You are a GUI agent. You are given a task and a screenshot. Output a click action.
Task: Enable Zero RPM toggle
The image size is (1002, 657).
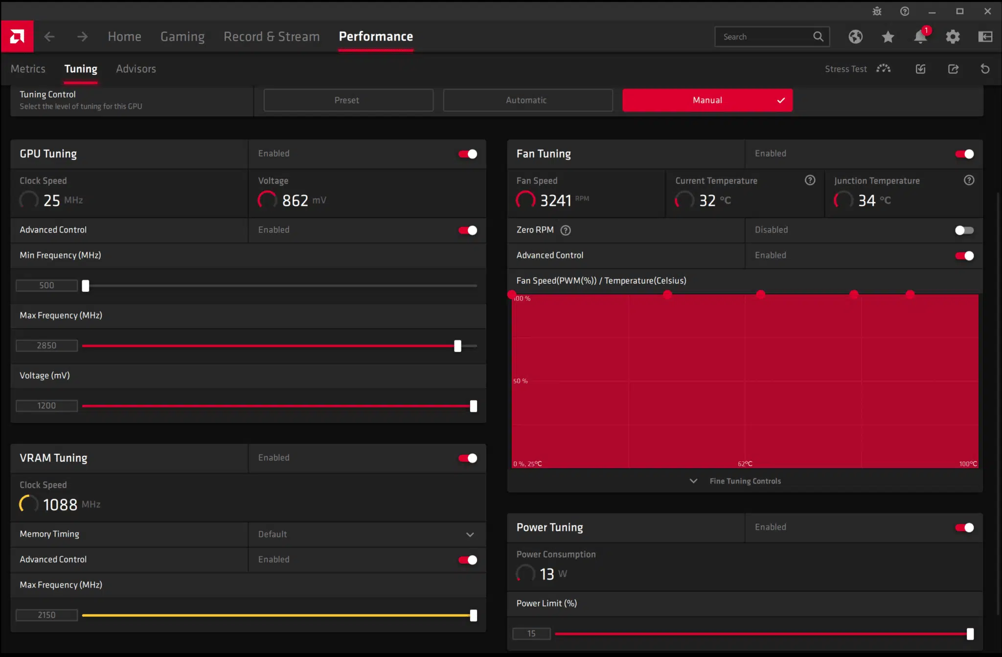click(964, 230)
